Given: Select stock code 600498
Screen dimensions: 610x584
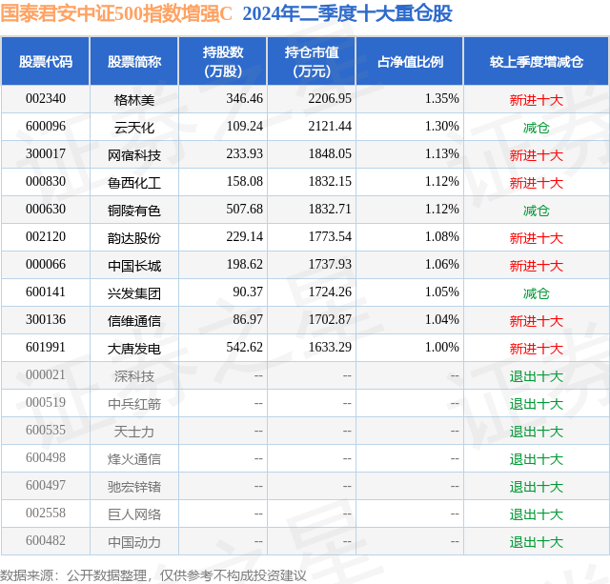Looking at the screenshot, I should point(46,457).
